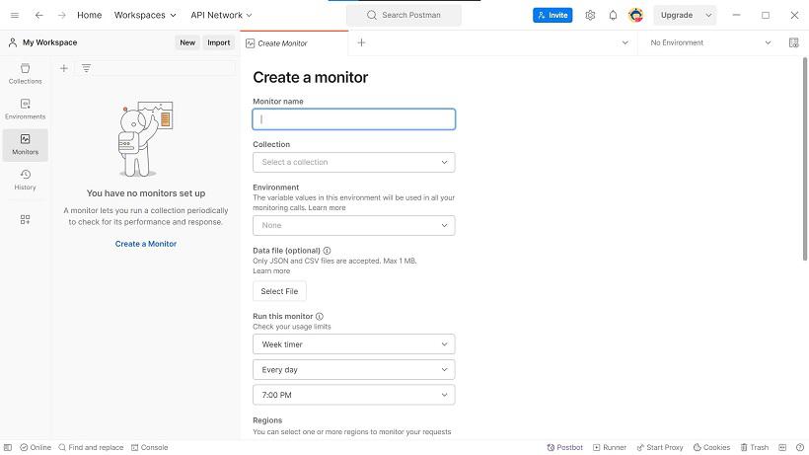This screenshot has height=455, width=809.
Task: Open the History sidebar panel
Action: tap(25, 180)
